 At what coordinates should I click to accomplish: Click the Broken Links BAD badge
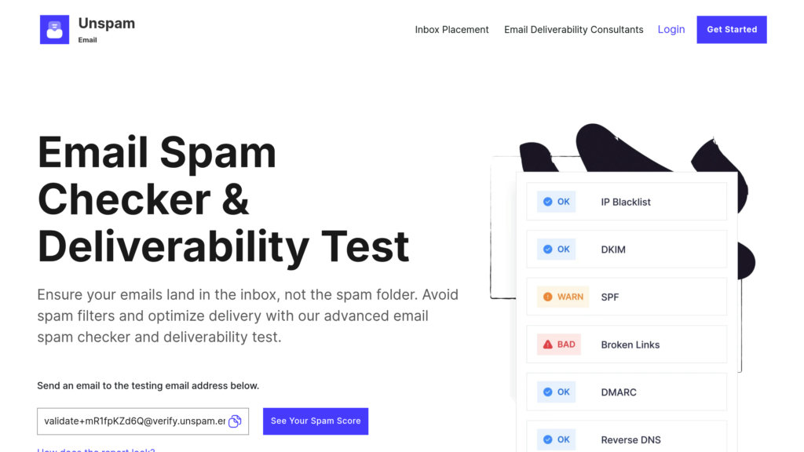pyautogui.click(x=559, y=344)
